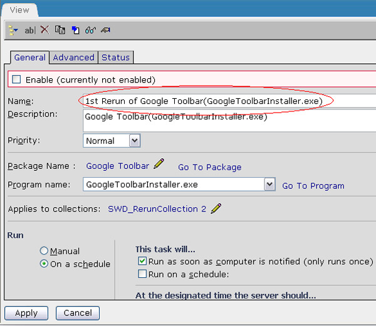Click the glasses view toolbar icon
376x326 pixels.
(x=90, y=30)
